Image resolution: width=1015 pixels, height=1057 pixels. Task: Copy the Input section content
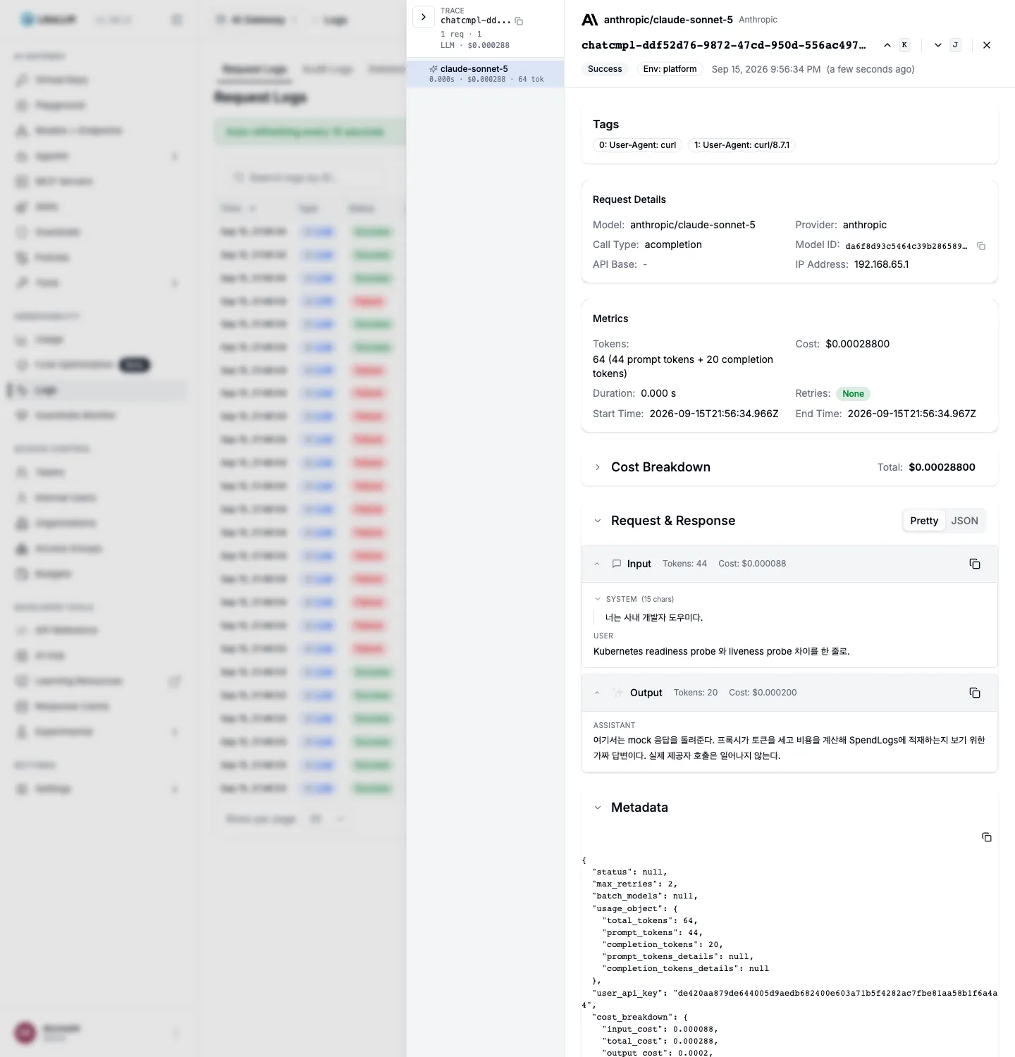(975, 564)
